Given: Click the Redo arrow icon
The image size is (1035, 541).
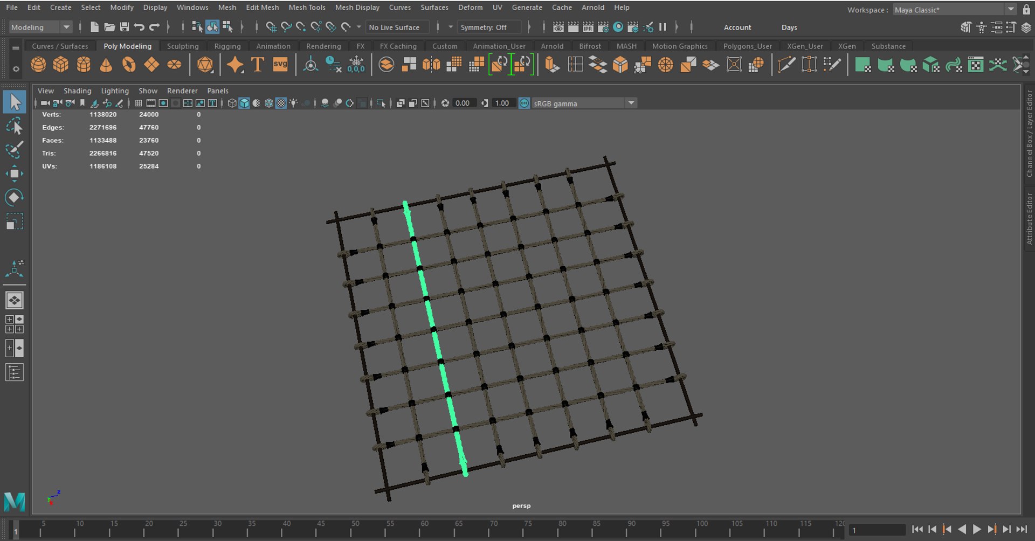Looking at the screenshot, I should (154, 27).
